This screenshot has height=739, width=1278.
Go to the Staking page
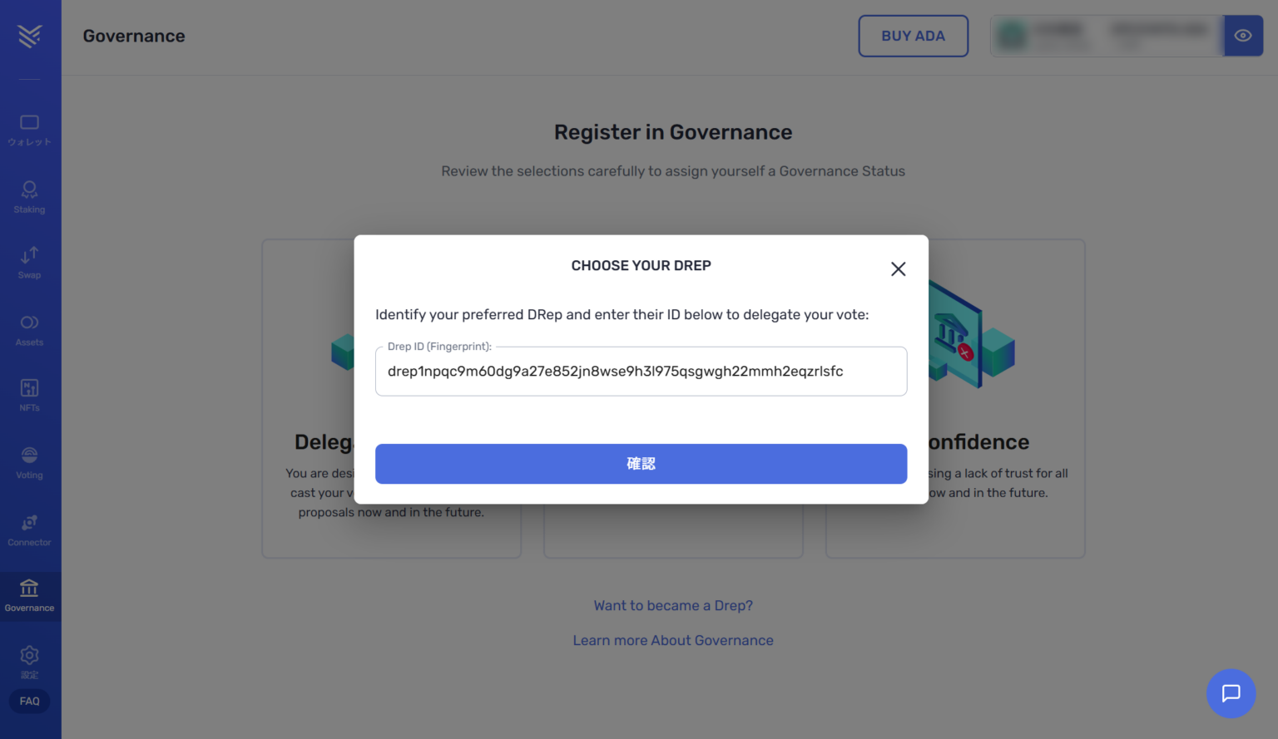30,197
